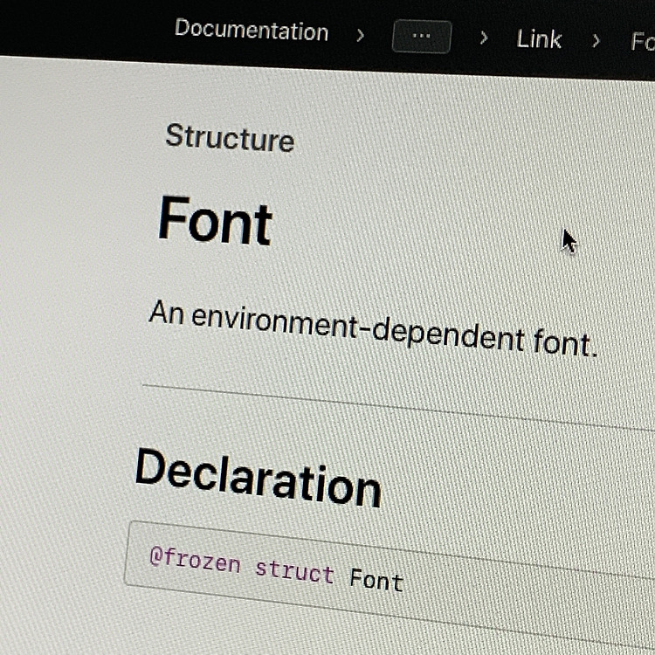The height and width of the screenshot is (655, 655).
Task: Click the Structure label above Font
Action: (x=230, y=137)
